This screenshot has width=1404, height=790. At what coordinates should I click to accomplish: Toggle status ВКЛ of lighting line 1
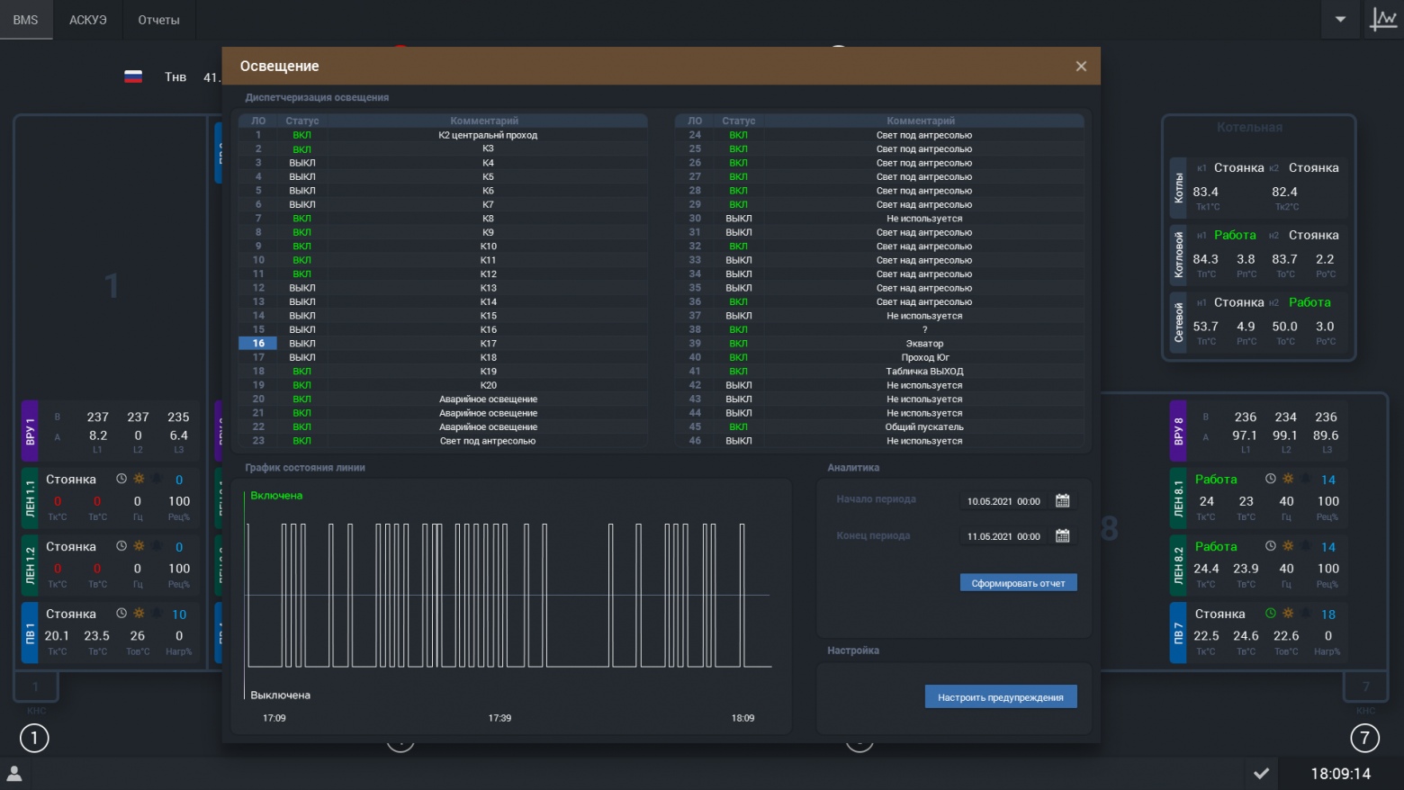tap(301, 135)
